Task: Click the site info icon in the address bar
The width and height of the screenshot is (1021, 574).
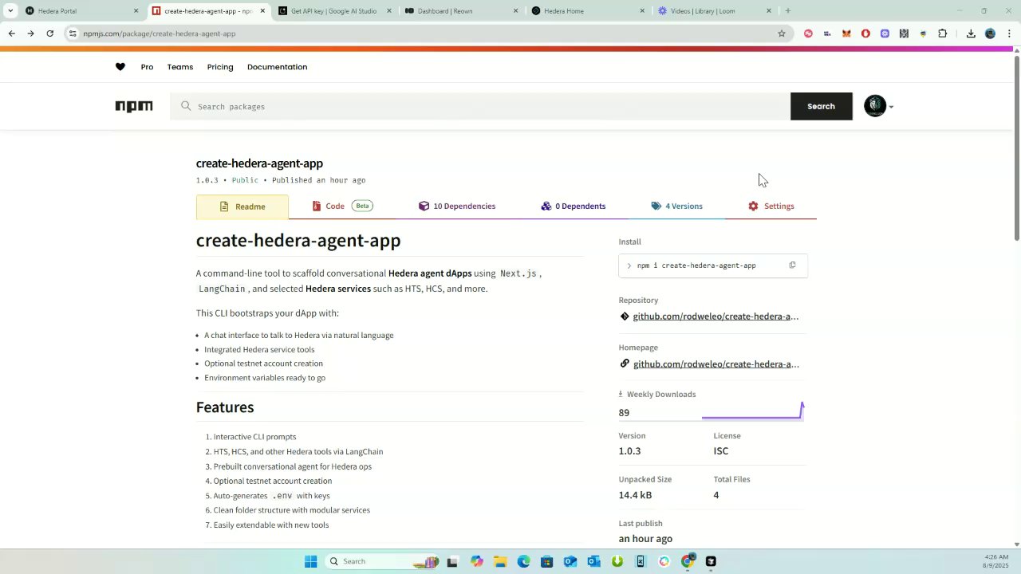Action: [73, 33]
